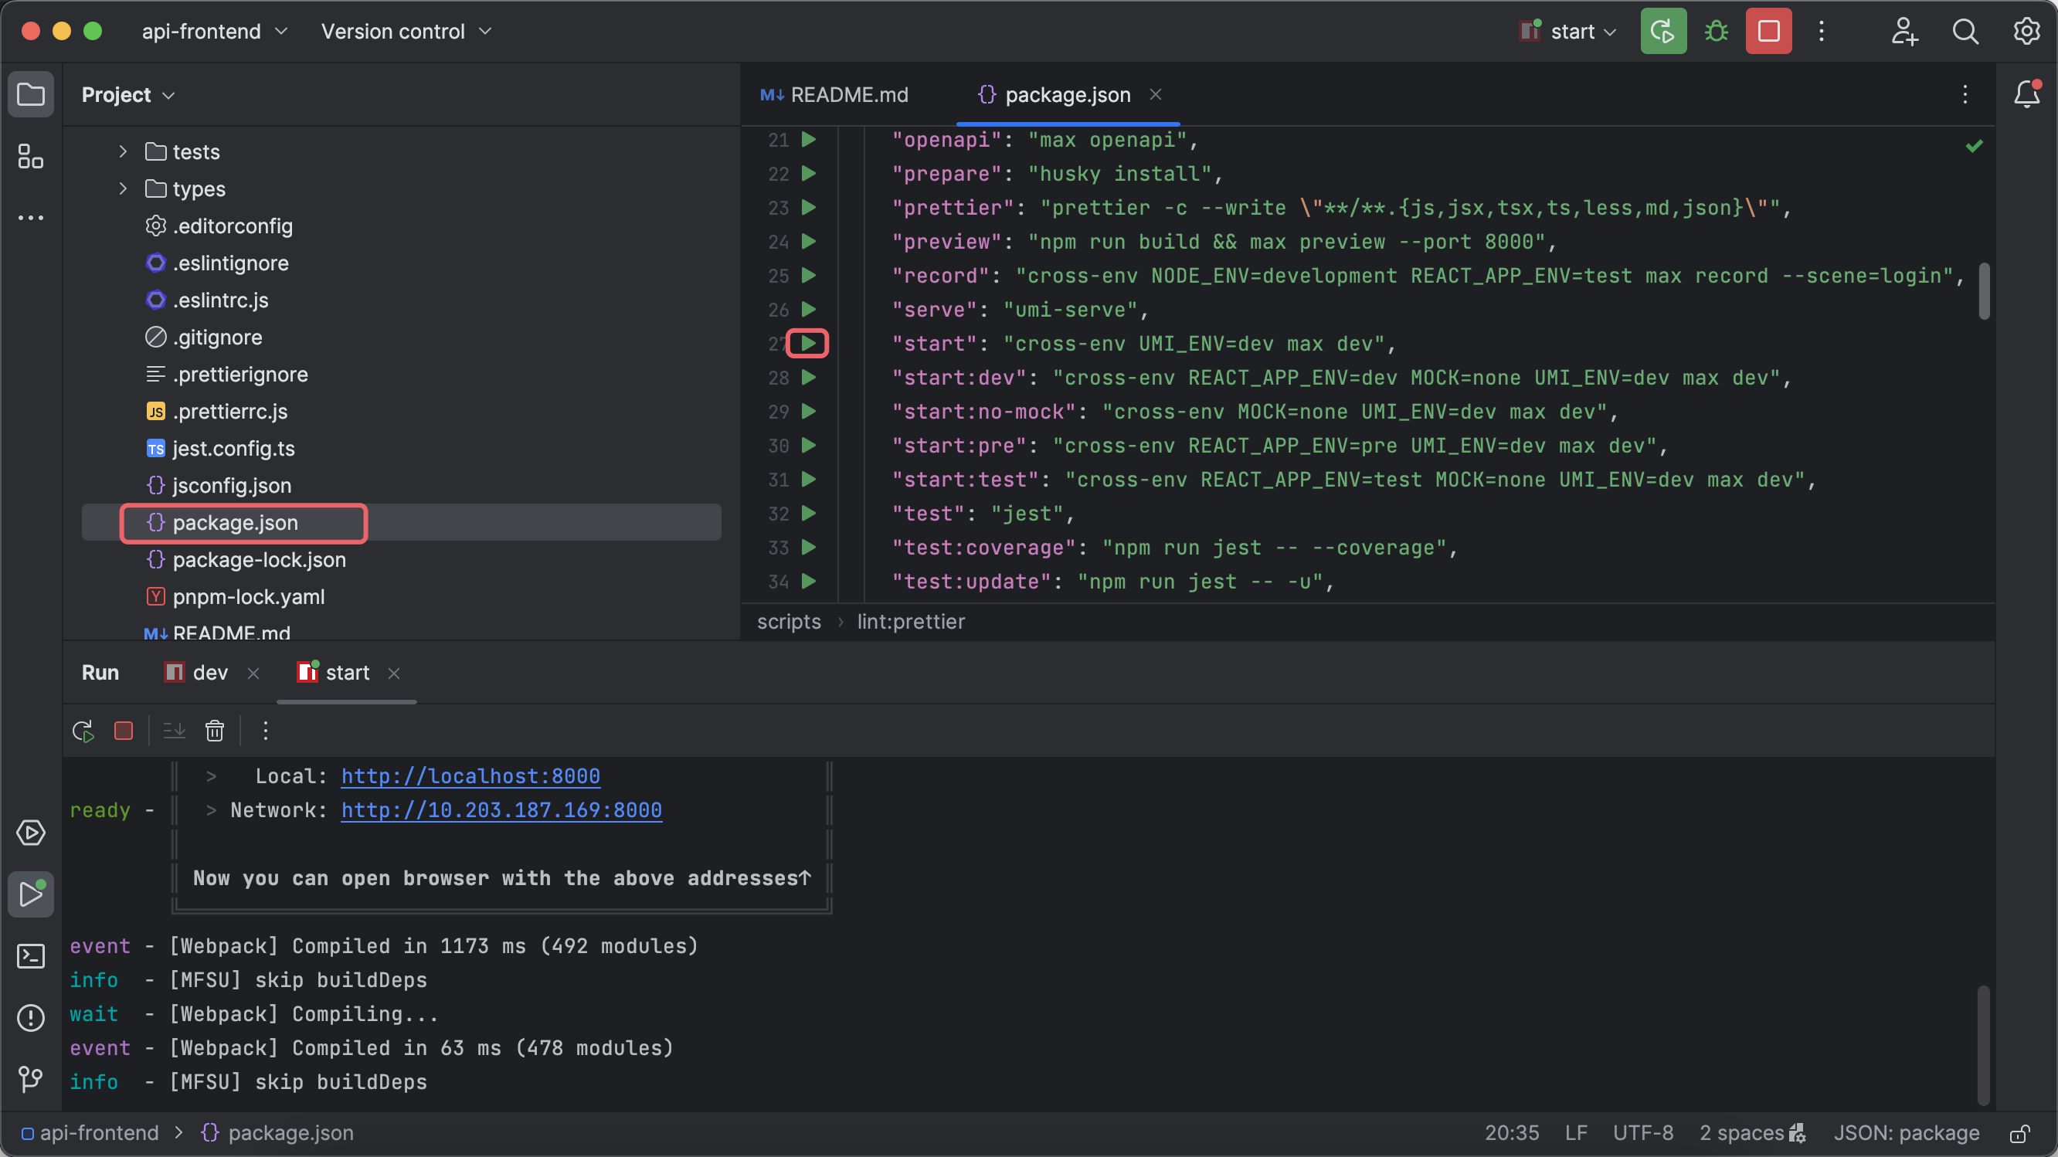The height and width of the screenshot is (1157, 2058).
Task: Select package.json in project tree
Action: pos(402,522)
